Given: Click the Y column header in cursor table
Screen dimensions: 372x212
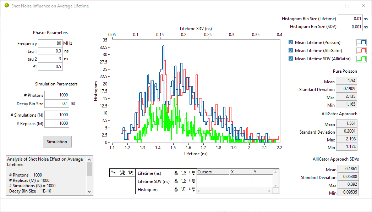Looking at the screenshot, I should [x=262, y=172].
